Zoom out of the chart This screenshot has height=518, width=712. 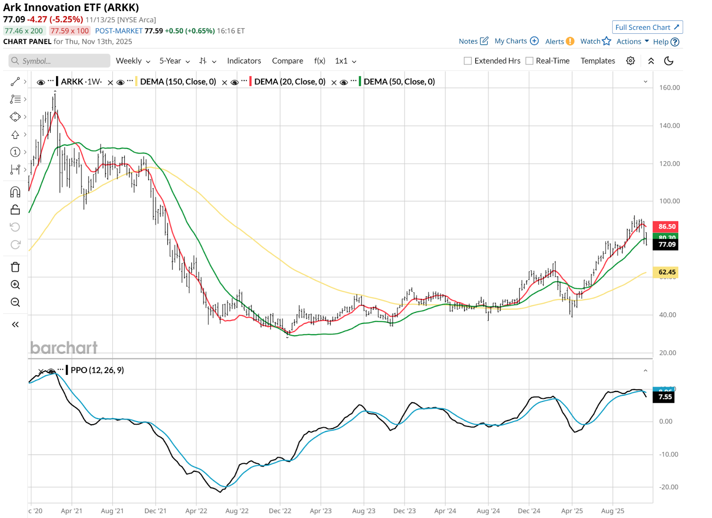(15, 302)
